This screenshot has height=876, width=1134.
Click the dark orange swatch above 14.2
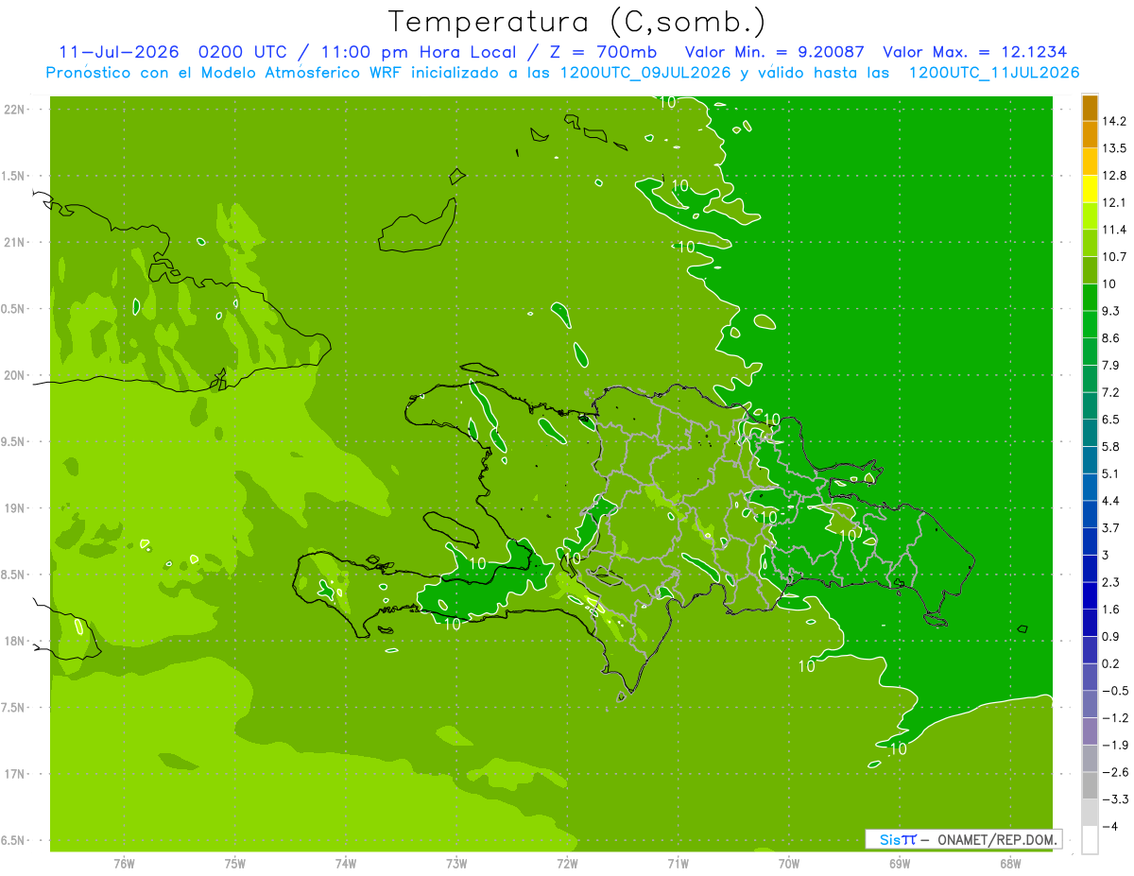pos(1090,108)
